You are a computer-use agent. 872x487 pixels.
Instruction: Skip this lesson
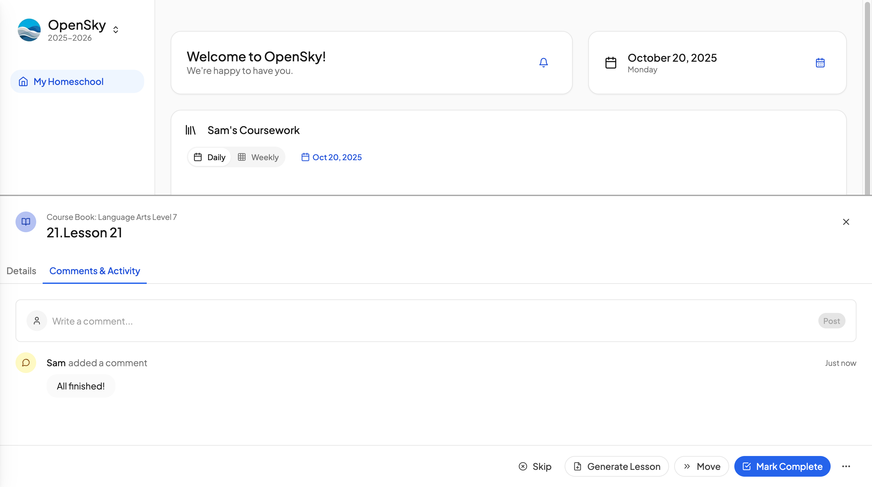(535, 466)
